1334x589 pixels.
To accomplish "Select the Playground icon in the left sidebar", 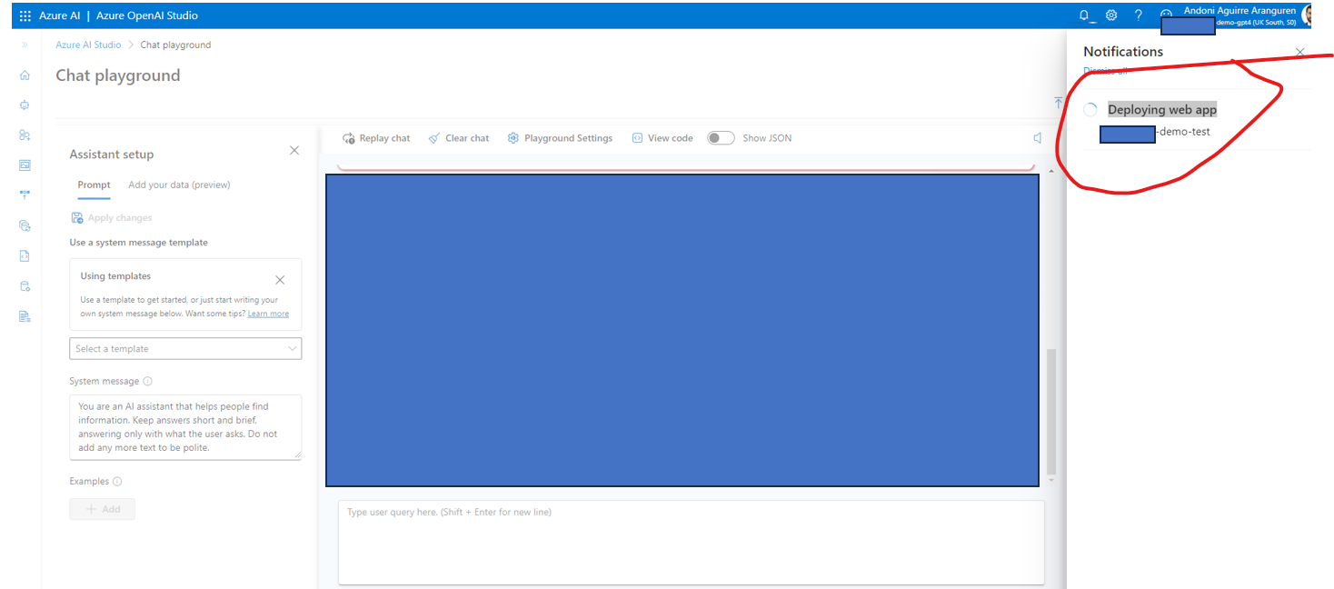I will point(25,105).
